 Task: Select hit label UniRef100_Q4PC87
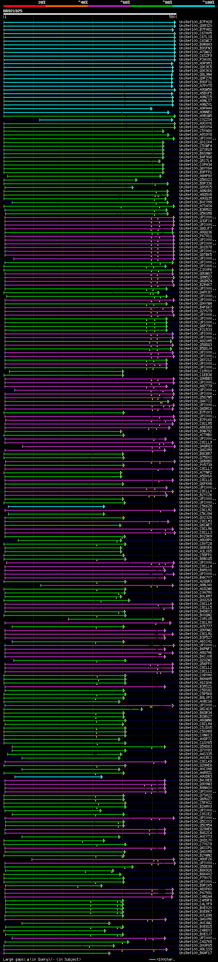[x=196, y=292]
